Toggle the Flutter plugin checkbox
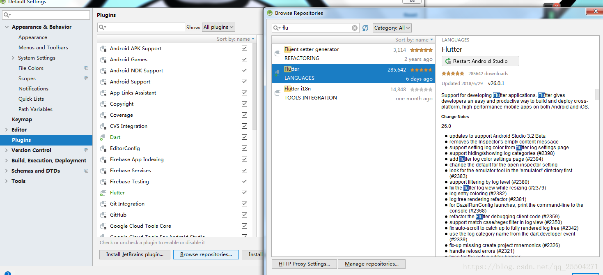603x275 pixels. coord(245,193)
